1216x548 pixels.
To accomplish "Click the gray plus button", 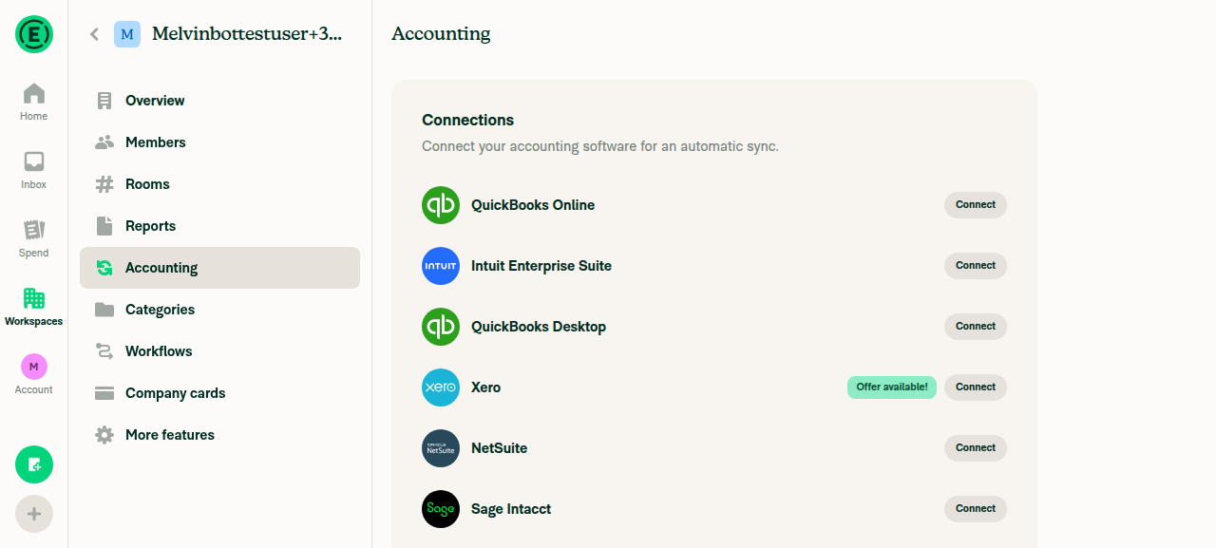I will pyautogui.click(x=34, y=514).
